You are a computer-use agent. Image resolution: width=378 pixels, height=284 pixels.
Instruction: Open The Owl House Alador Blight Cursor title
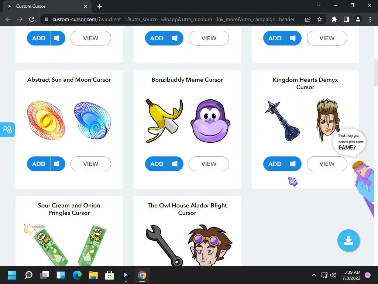pos(187,209)
